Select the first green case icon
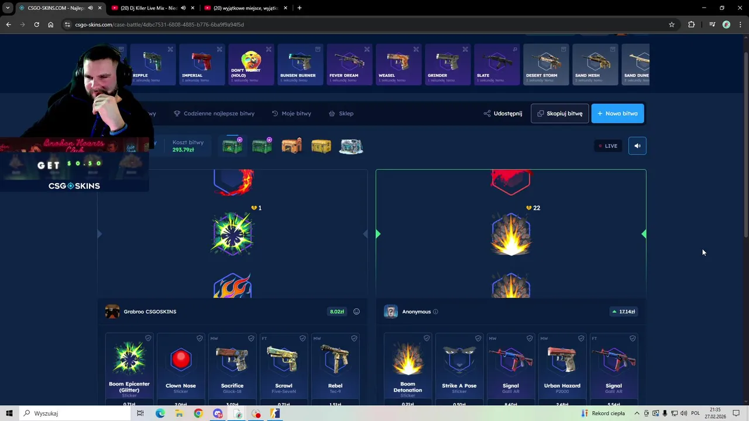This screenshot has height=421, width=749. 232,146
